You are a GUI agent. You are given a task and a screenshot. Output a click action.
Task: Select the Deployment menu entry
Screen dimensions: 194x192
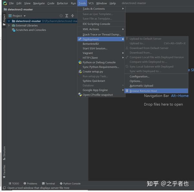(x=101, y=39)
